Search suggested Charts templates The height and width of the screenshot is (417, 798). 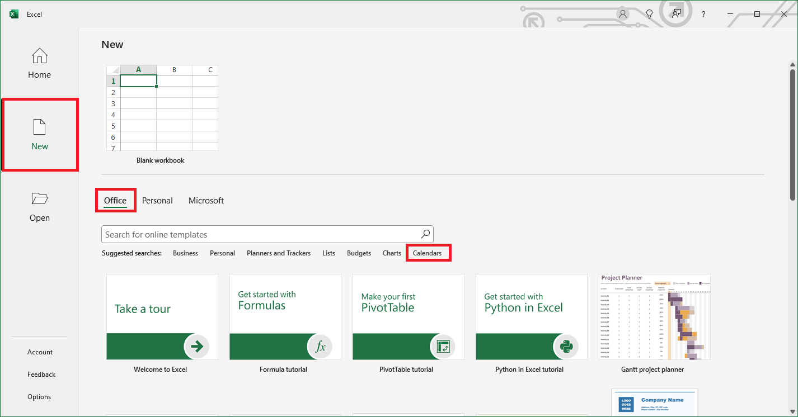pyautogui.click(x=392, y=253)
